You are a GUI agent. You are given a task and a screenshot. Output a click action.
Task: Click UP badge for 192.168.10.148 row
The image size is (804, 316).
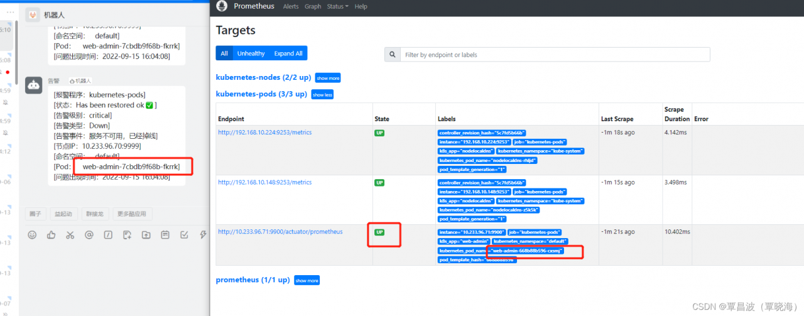pyautogui.click(x=379, y=183)
